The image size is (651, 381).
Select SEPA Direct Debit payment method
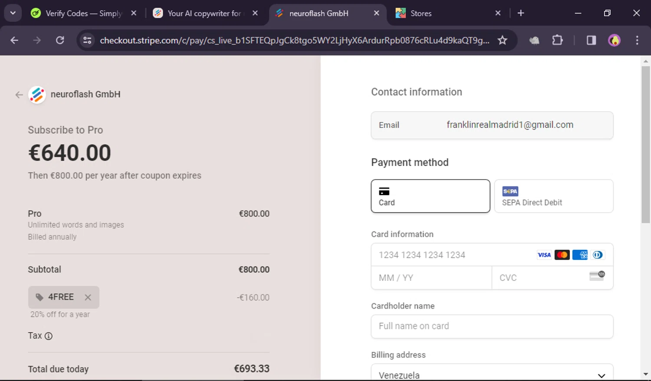(554, 196)
